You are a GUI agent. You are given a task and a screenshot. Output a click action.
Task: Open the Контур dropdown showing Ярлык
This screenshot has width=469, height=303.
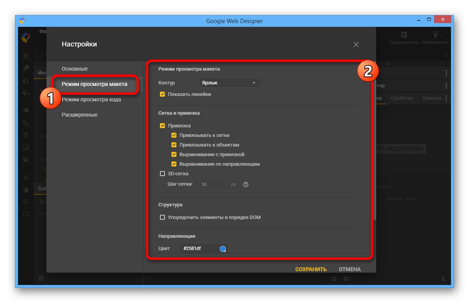[x=229, y=83]
